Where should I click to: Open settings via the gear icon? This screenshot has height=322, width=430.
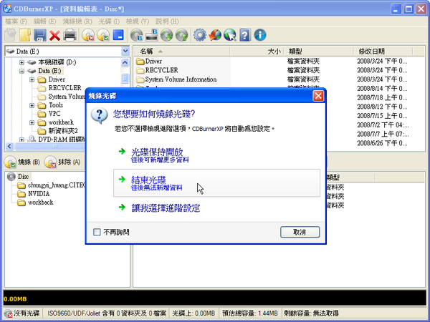pyautogui.click(x=200, y=35)
